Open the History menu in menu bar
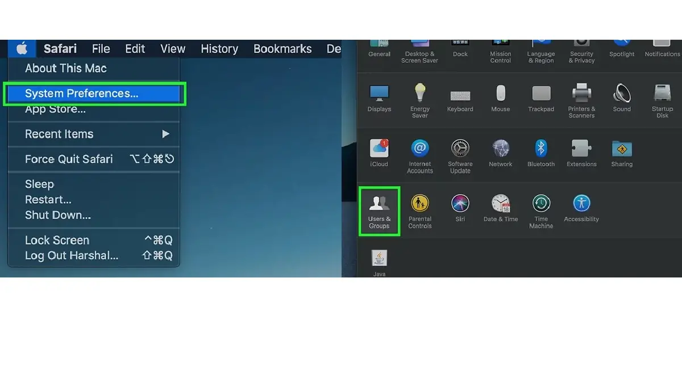682x383 pixels. coord(219,49)
